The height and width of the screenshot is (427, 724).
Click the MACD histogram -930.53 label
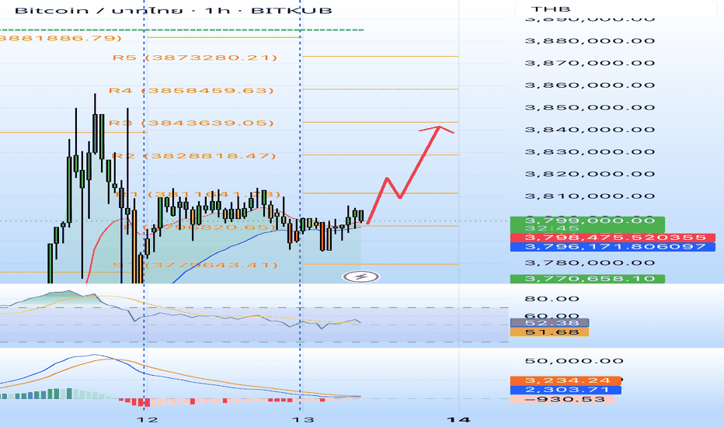[x=562, y=399]
